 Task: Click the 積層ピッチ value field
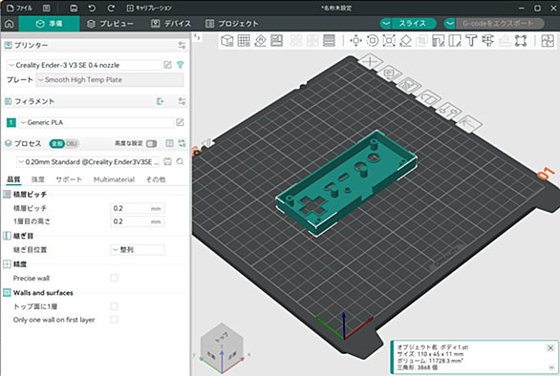[138, 208]
